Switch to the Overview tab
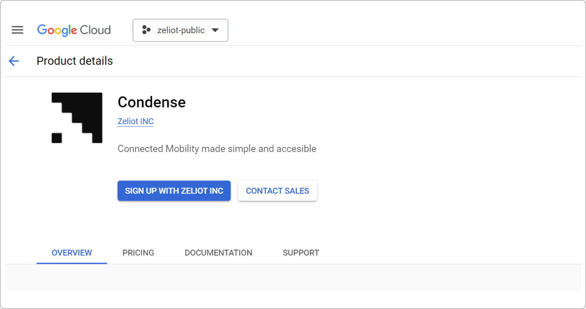 coord(72,253)
